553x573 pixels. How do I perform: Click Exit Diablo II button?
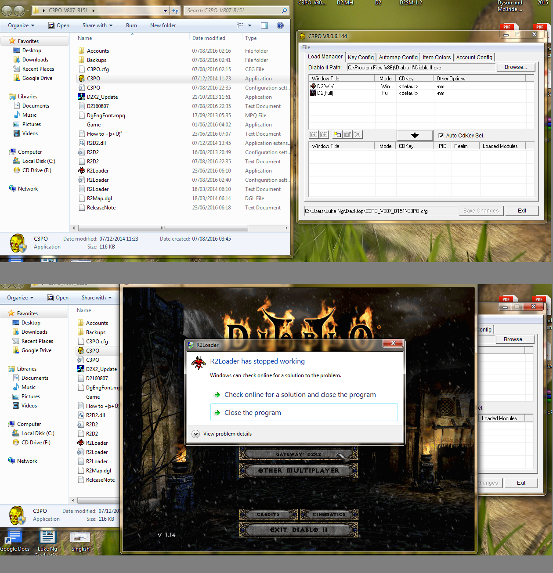(x=298, y=530)
